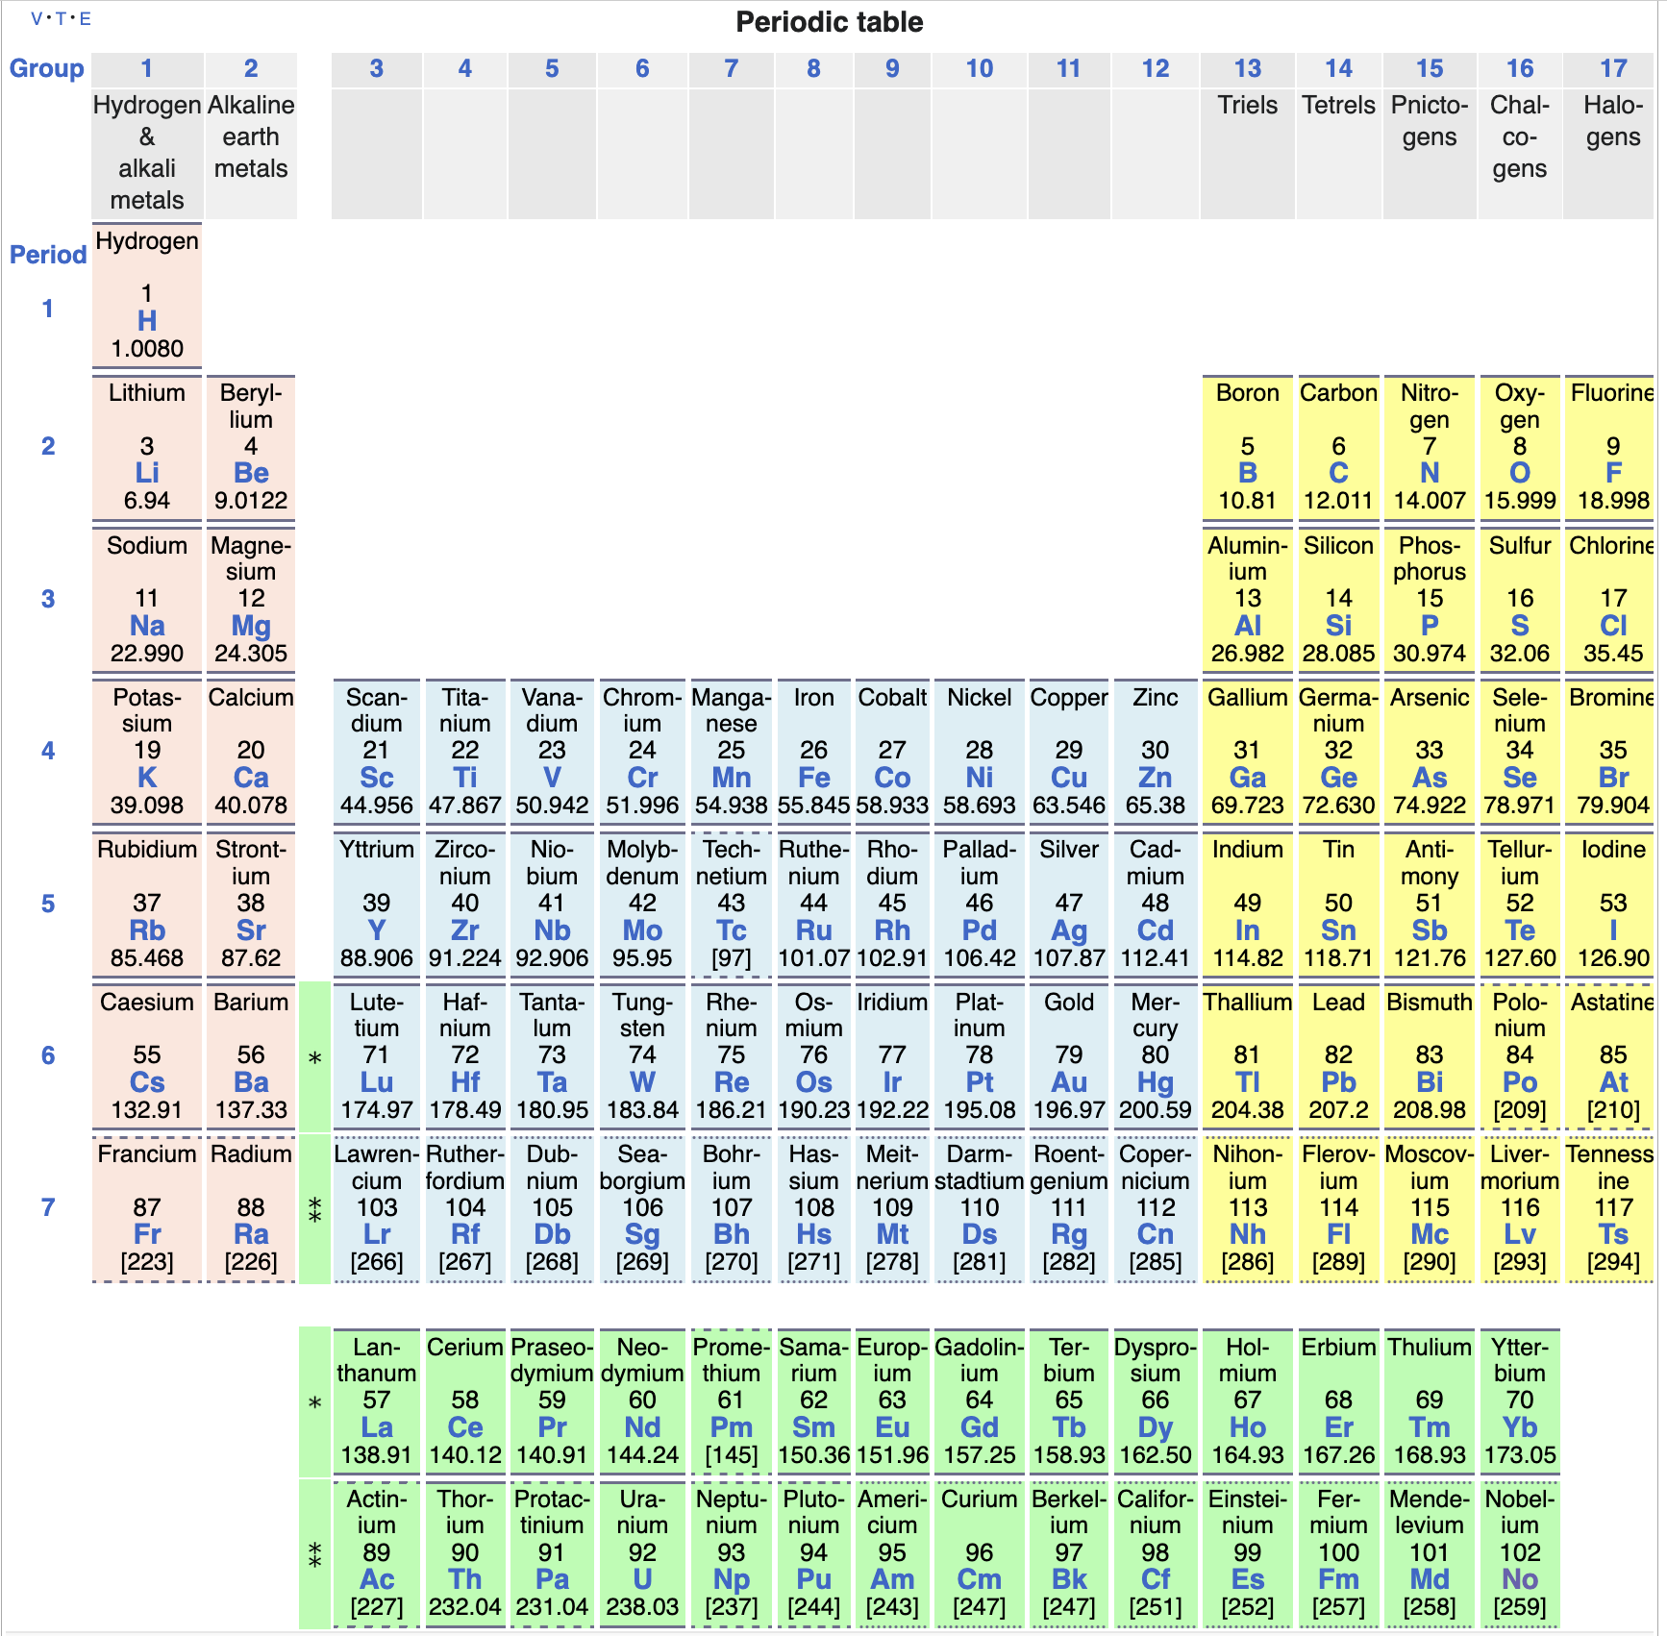This screenshot has width=1667, height=1636.
Task: Click the V link in template header
Action: click(37, 18)
